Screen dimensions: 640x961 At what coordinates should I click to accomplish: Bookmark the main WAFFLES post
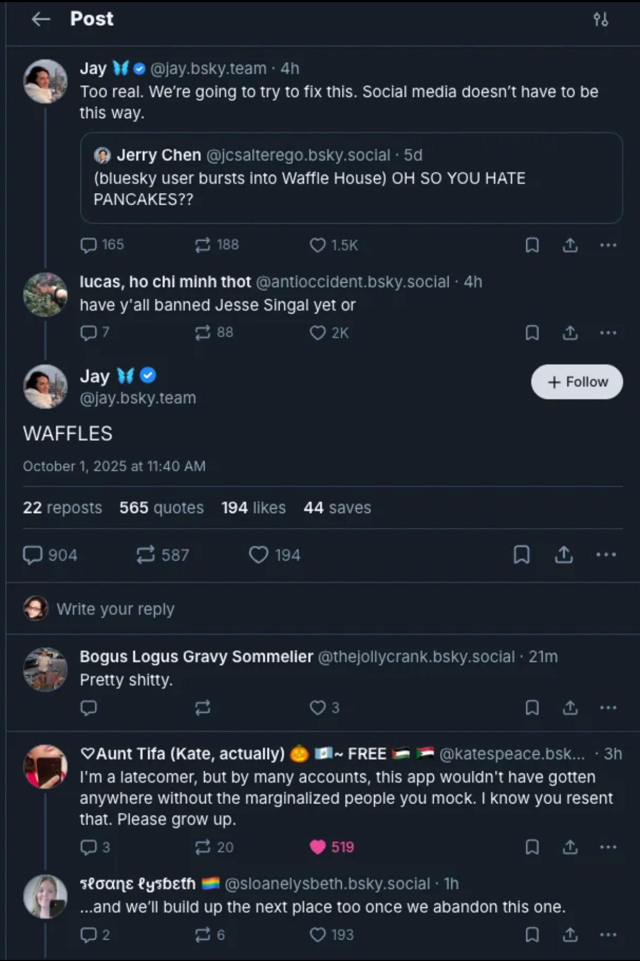pyautogui.click(x=521, y=555)
